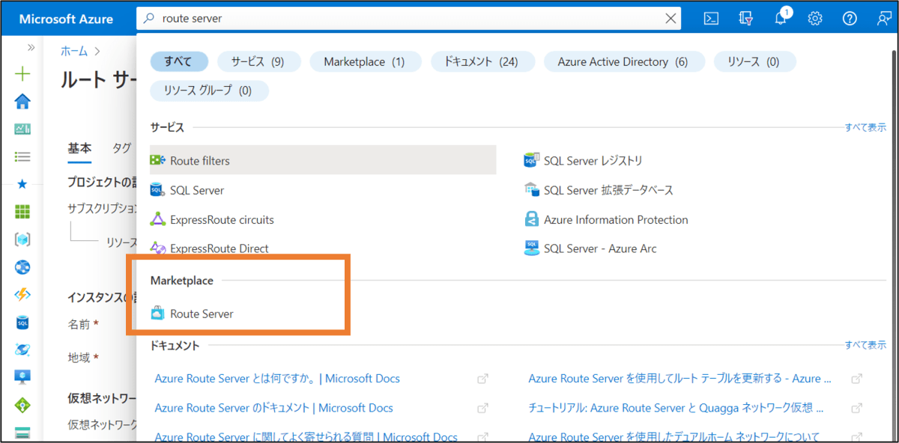Open Settings gear icon in header

815,18
